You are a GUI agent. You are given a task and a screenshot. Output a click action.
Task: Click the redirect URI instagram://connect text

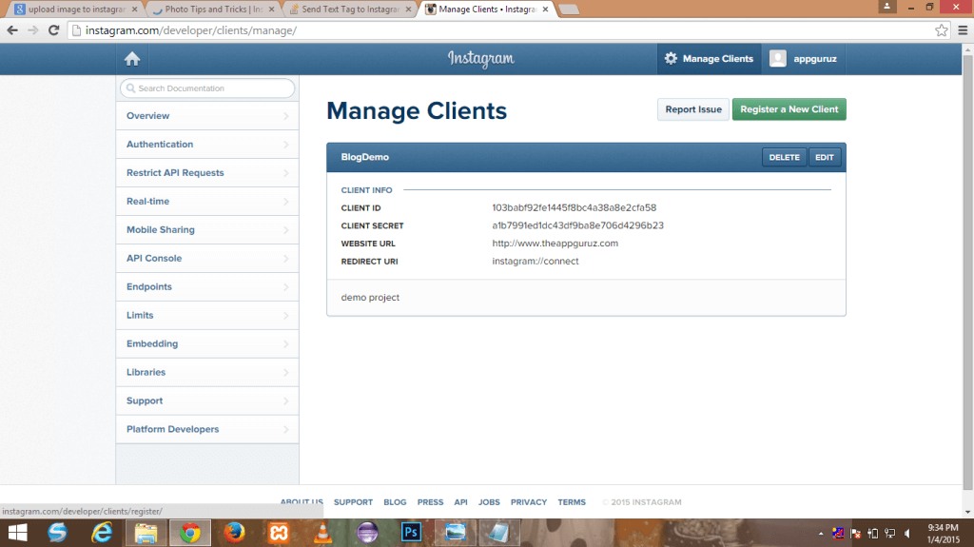click(536, 261)
